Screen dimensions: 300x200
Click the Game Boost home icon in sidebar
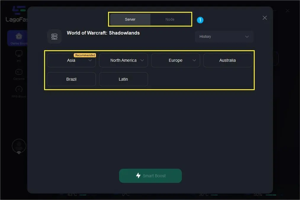click(x=19, y=36)
